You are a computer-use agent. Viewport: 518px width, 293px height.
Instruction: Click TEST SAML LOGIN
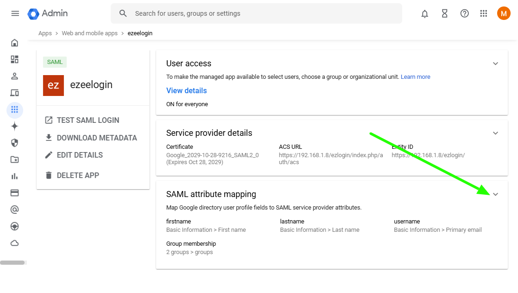[82, 121]
